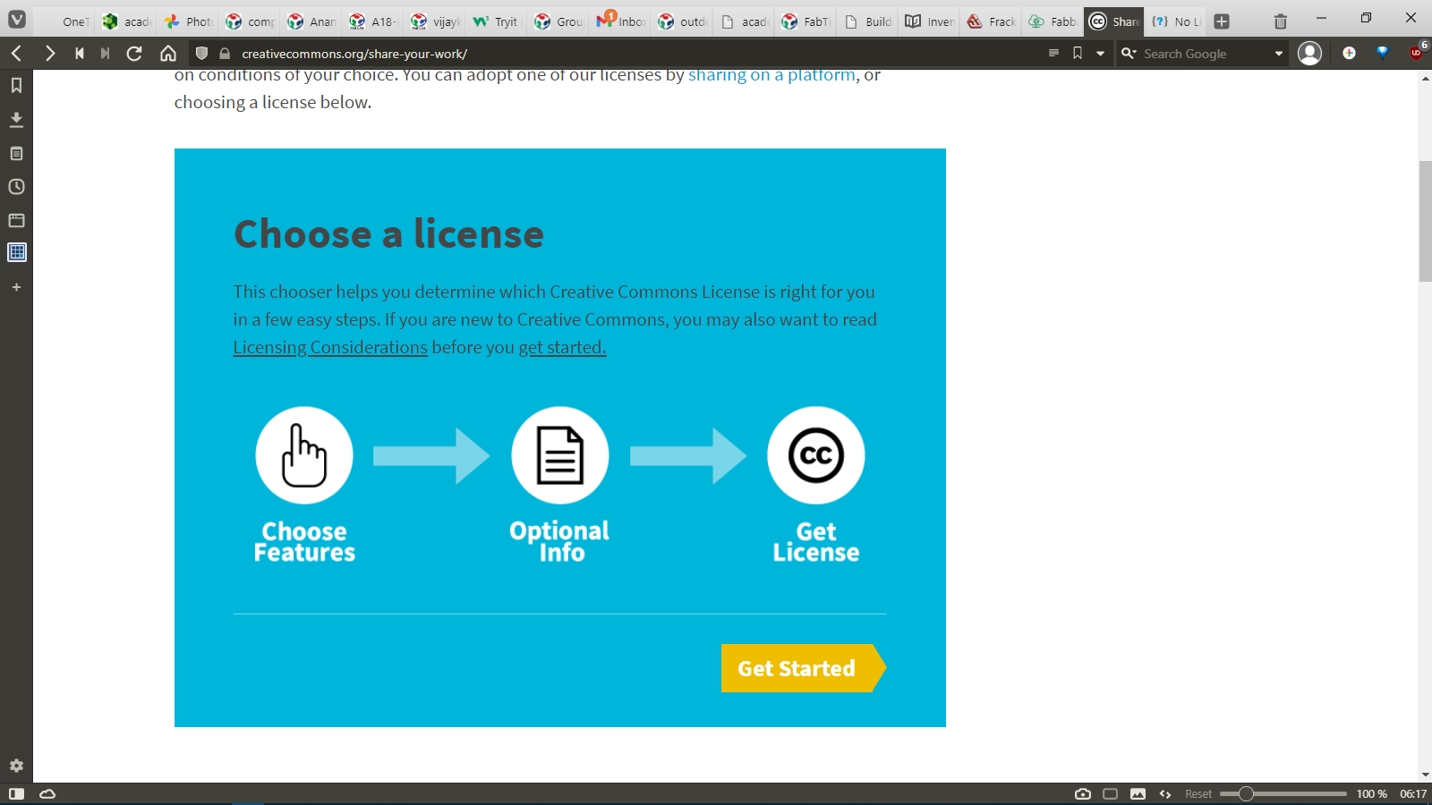Switch to the Inven tab
Image resolution: width=1432 pixels, height=805 pixels.
tap(929, 21)
